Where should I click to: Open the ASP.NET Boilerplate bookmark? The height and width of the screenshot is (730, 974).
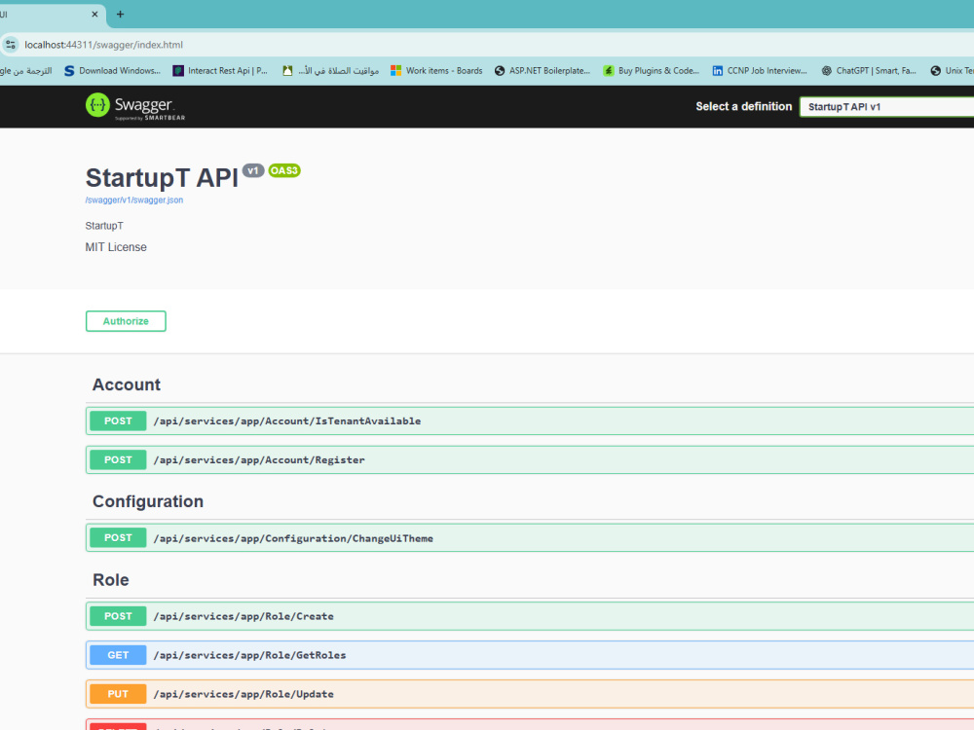pyautogui.click(x=543, y=71)
